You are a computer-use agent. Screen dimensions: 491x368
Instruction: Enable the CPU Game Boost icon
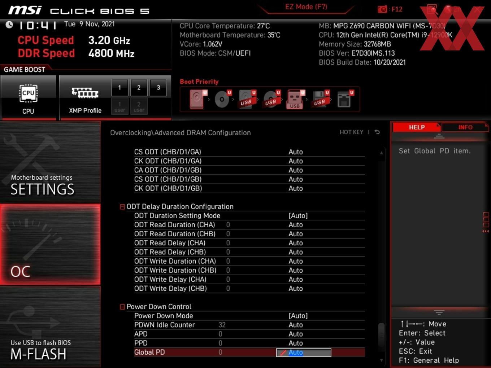[x=28, y=97]
